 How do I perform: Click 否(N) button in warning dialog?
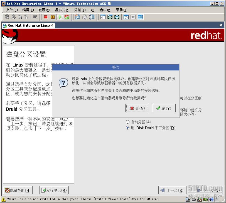[x=137, y=108]
